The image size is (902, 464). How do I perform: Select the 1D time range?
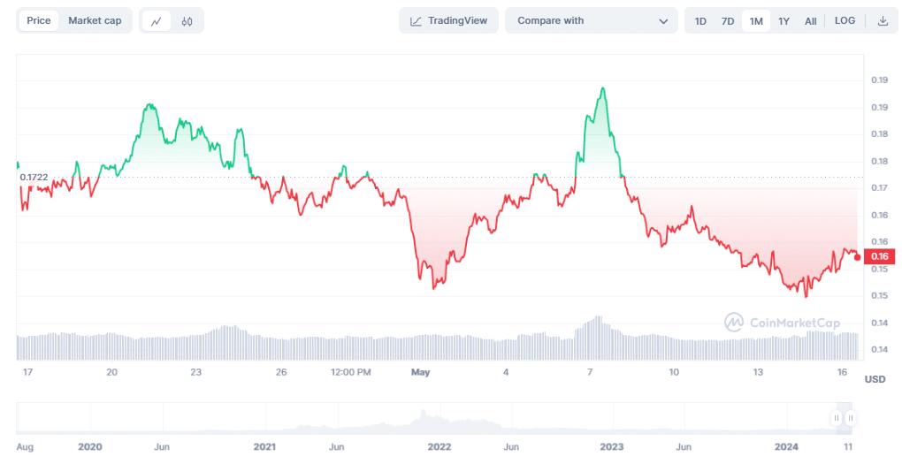[700, 20]
